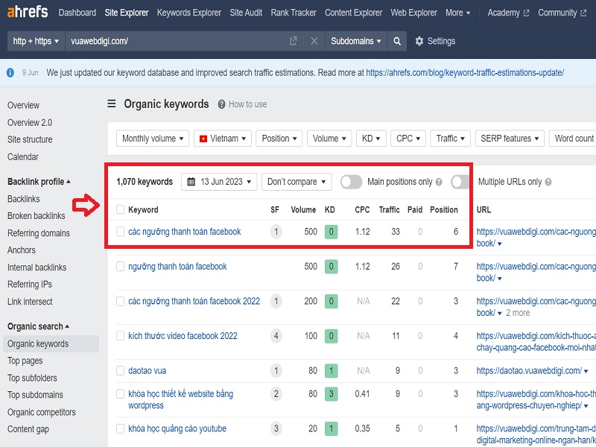This screenshot has height=447, width=596.
Task: Open Position filter dropdown
Action: (279, 139)
